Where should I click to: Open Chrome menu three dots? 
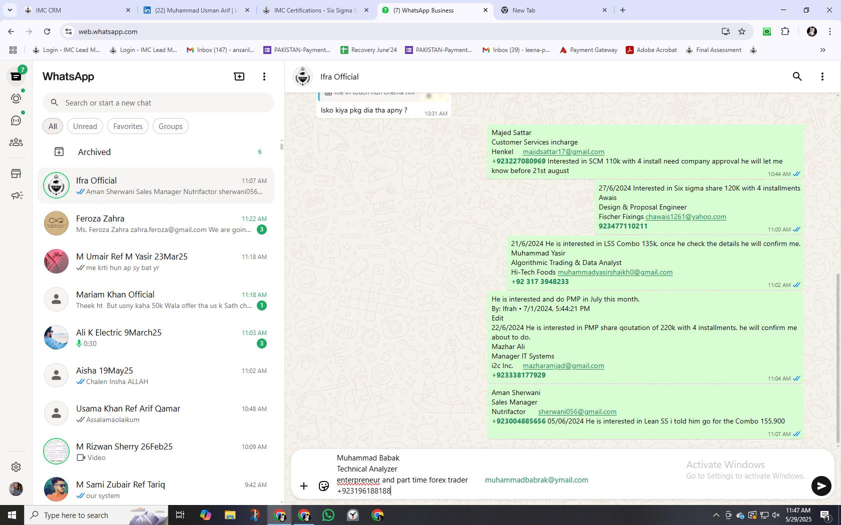(x=830, y=31)
